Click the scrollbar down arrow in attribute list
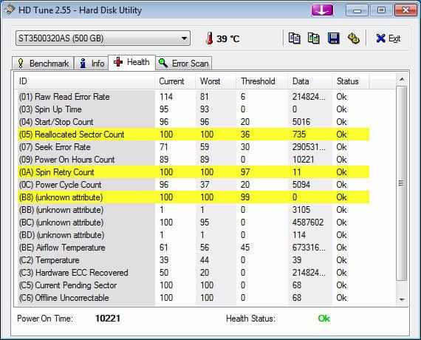The height and width of the screenshot is (340, 421). point(402,299)
